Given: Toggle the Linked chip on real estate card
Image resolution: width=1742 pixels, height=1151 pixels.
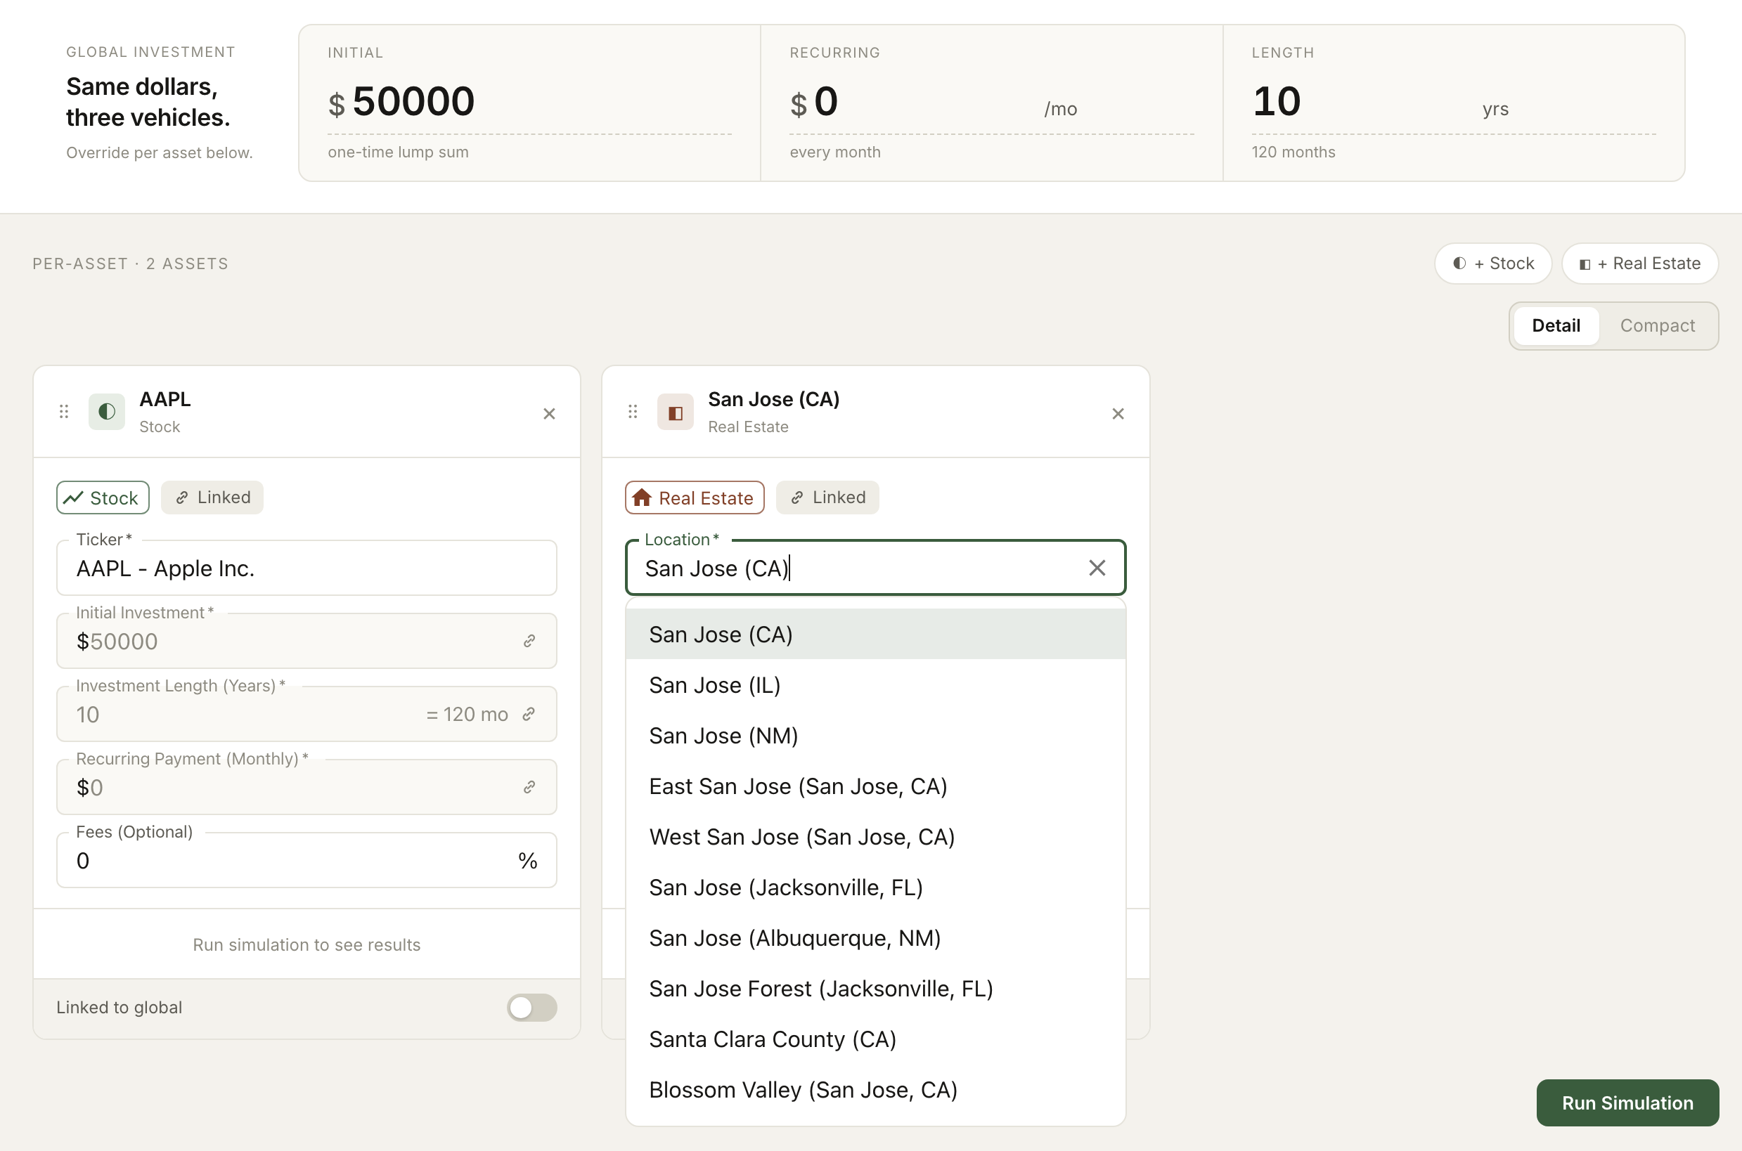Looking at the screenshot, I should pos(827,498).
